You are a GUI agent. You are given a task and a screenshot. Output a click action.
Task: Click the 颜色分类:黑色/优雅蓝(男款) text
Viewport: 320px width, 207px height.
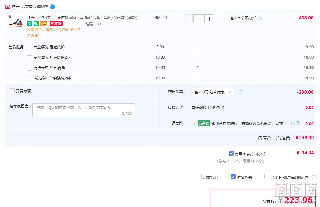click(x=111, y=18)
